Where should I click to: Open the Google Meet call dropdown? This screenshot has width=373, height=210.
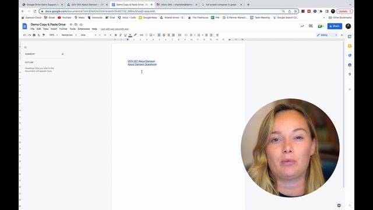click(x=321, y=26)
